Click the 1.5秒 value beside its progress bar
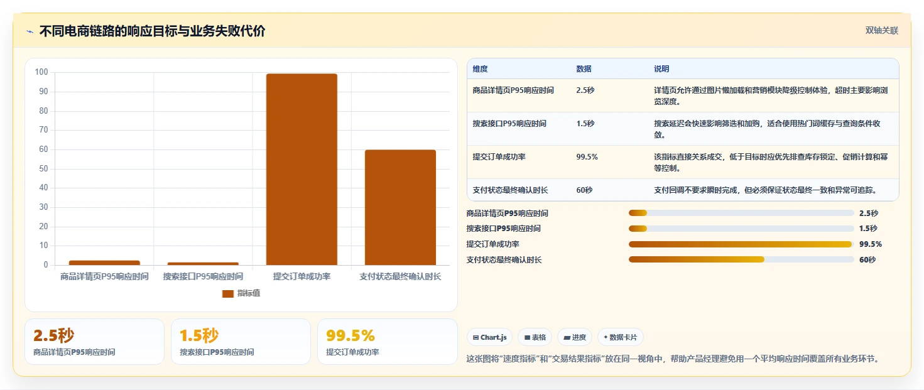 tap(869, 229)
